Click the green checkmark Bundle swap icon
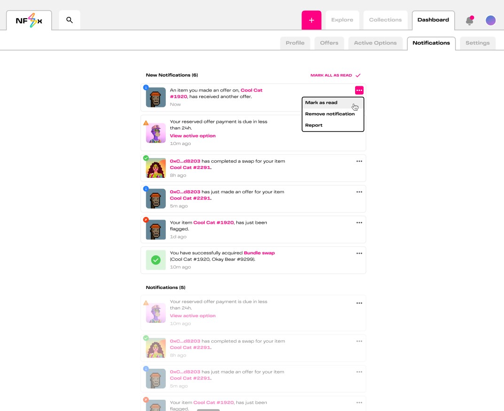This screenshot has height=411, width=504. click(x=155, y=260)
